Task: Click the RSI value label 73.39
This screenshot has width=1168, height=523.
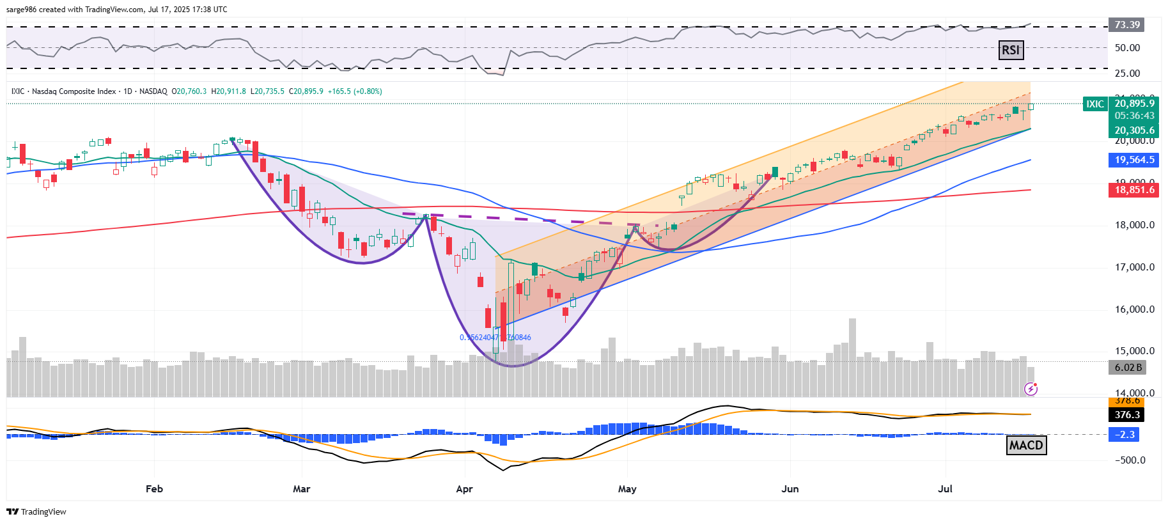Action: (x=1127, y=25)
